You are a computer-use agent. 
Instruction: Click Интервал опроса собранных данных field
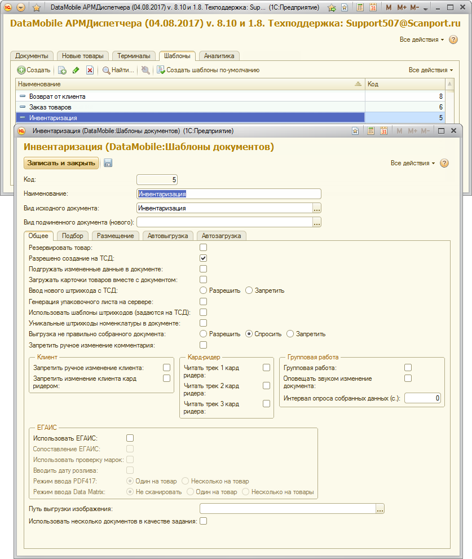click(423, 398)
